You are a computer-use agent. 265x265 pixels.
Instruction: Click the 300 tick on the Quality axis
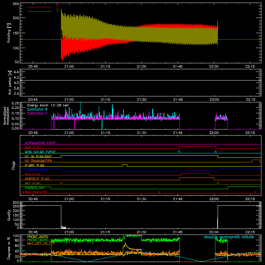pos(16,203)
